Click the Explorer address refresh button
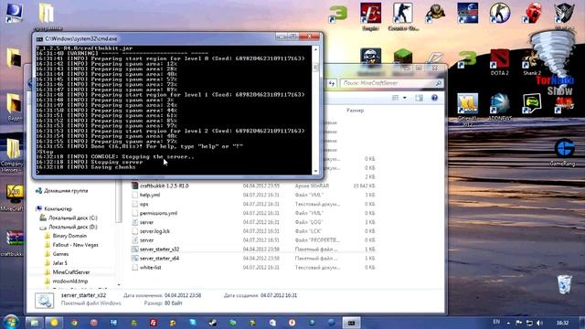The width and height of the screenshot is (585, 329). click(332, 83)
